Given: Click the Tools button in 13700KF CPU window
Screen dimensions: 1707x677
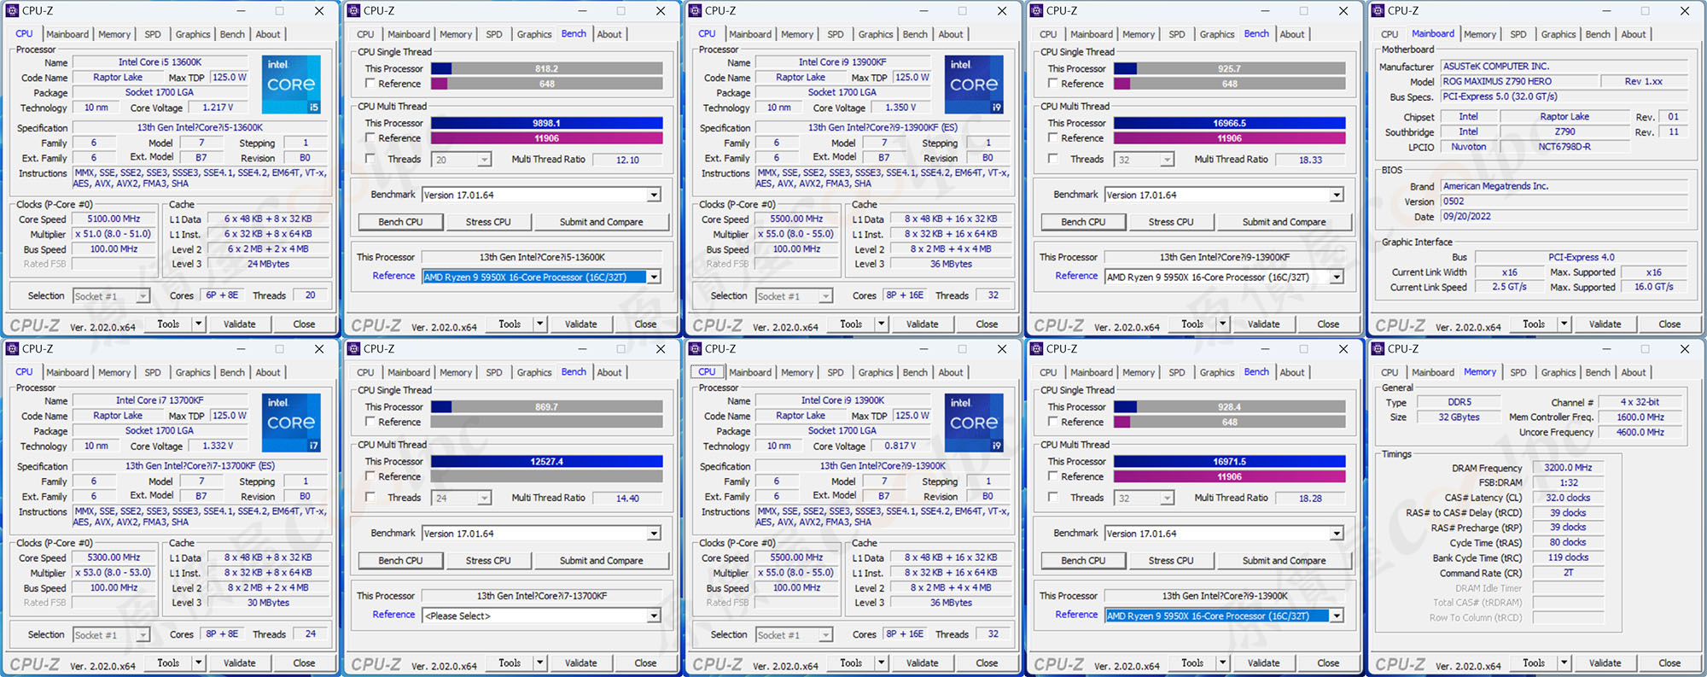Looking at the screenshot, I should 168,662.
